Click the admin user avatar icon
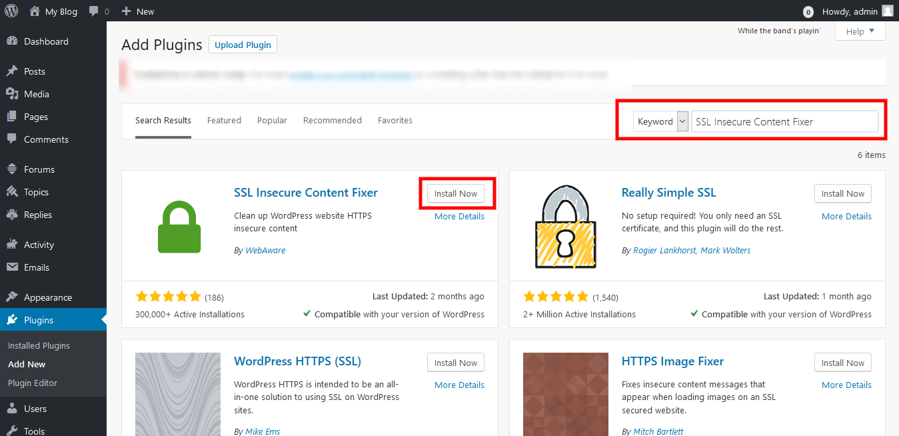This screenshot has width=899, height=436. pyautogui.click(x=887, y=11)
